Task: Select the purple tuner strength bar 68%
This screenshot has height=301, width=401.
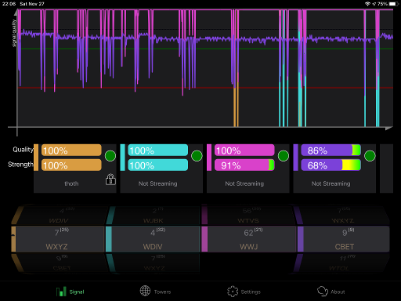Action: pyautogui.click(x=331, y=165)
